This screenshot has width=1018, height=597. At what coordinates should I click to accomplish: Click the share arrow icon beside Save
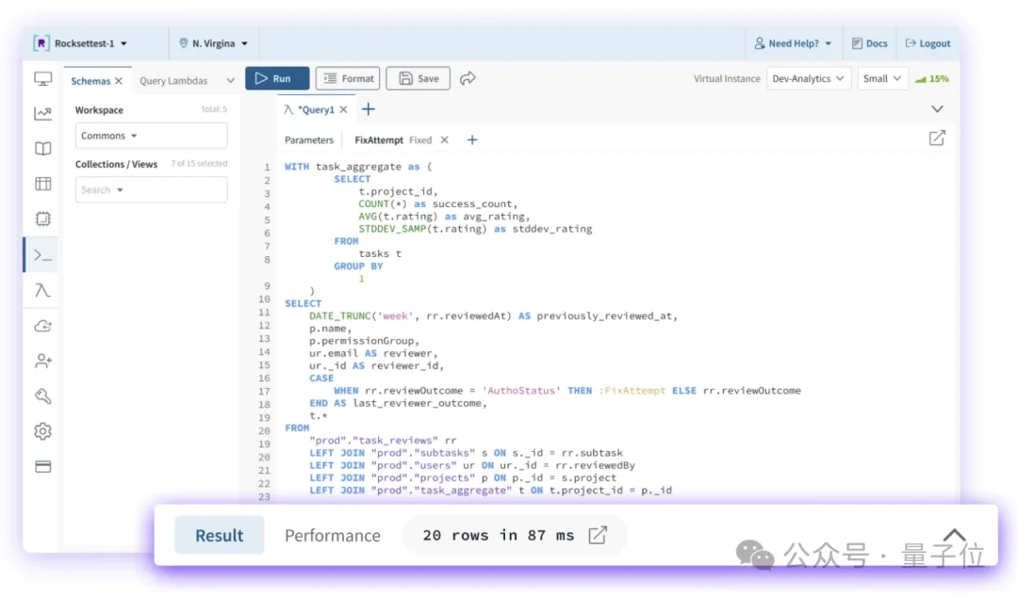coord(468,79)
